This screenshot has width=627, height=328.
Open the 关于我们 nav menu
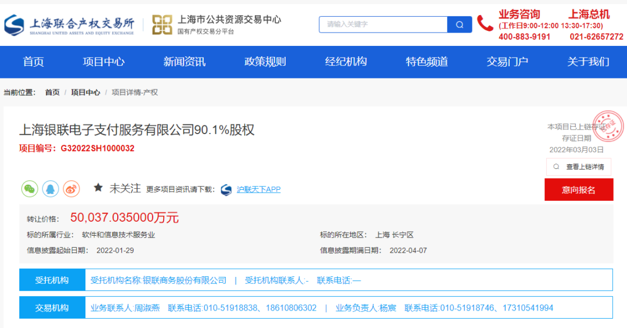click(588, 62)
